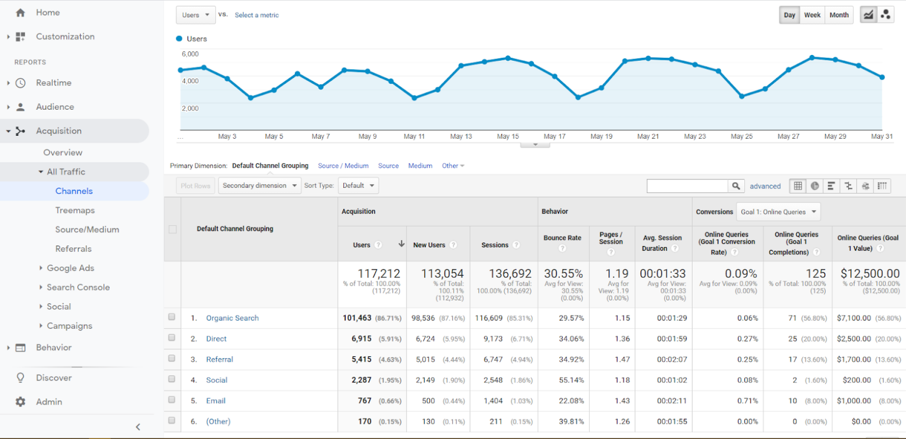Viewport: 906px width, 439px height.
Task: Open the Admin settings panel
Action: click(48, 401)
